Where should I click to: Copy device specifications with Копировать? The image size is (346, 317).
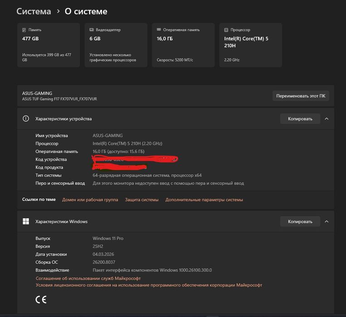pyautogui.click(x=300, y=119)
